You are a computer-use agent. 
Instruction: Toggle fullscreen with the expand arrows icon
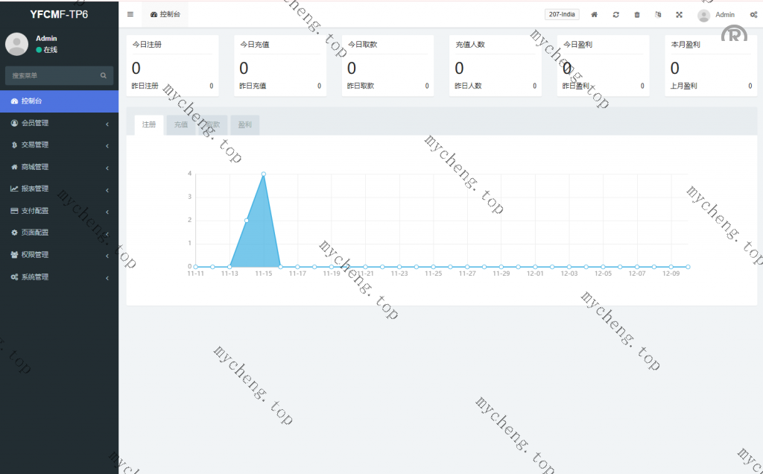679,14
